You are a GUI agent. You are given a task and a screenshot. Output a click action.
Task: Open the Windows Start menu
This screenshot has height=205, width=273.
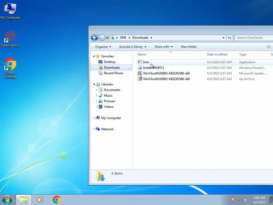(x=7, y=200)
